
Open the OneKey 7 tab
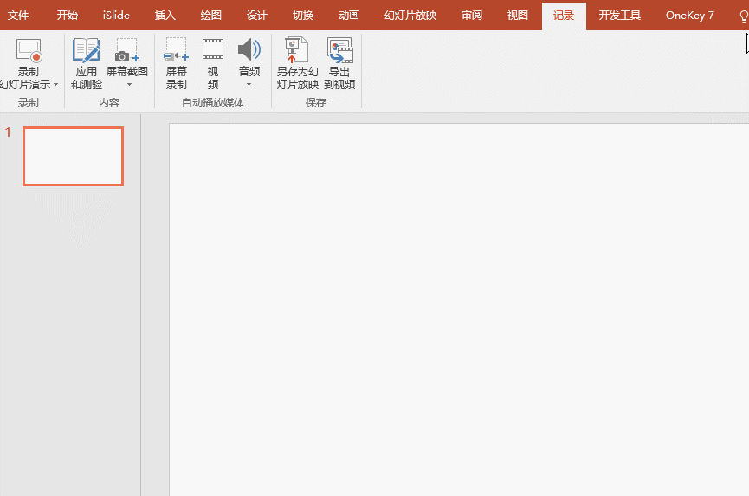pyautogui.click(x=690, y=16)
